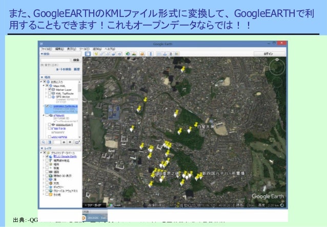This screenshot has width=327, height=227.
Task: Click the Add Placemark pushpin icon
Action: [x=96, y=54]
